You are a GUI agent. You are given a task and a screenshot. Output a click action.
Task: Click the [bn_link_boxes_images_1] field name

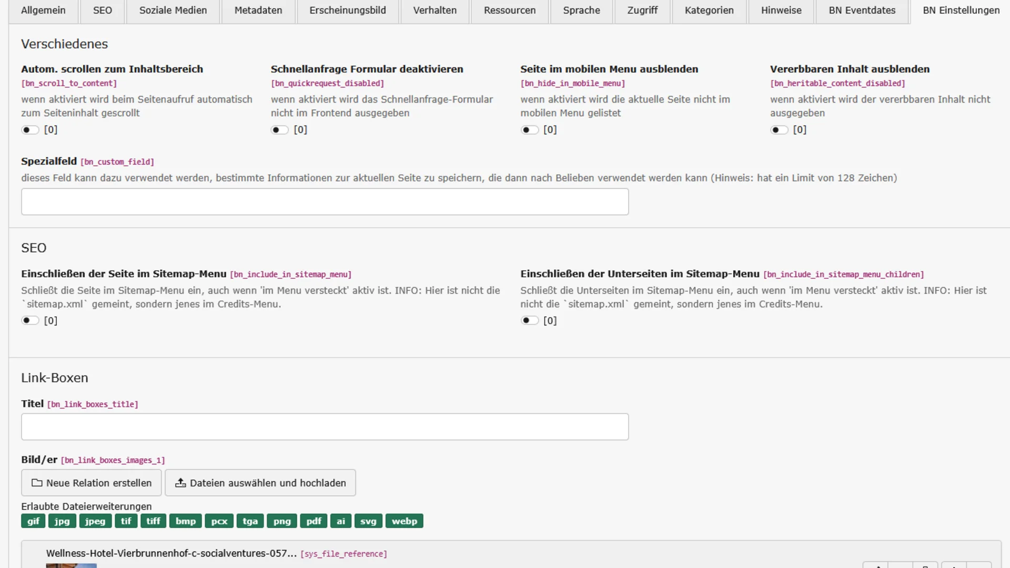(x=113, y=460)
